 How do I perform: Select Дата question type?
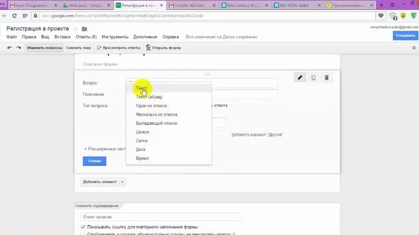point(169,149)
